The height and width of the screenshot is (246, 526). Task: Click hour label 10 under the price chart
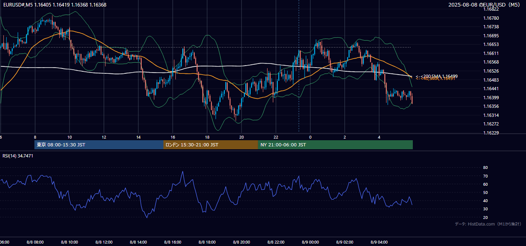pos(70,137)
